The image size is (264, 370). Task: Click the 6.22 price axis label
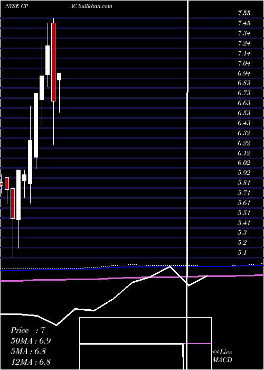coord(244,143)
